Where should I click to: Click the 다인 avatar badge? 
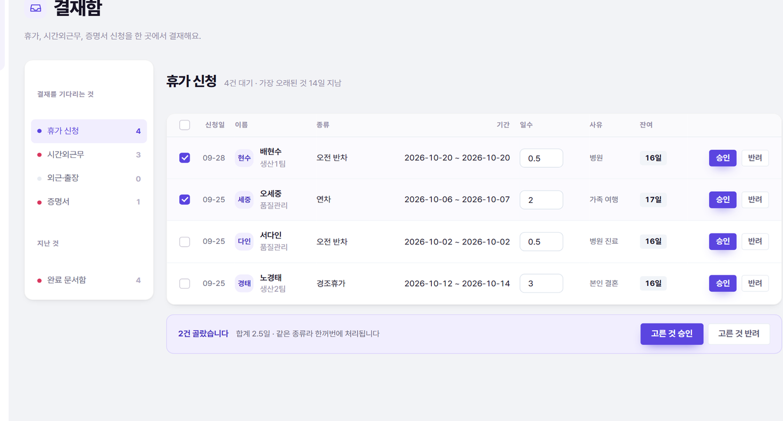pos(244,241)
